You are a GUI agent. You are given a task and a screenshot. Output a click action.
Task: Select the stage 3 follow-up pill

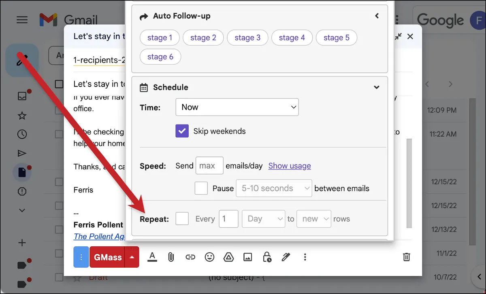247,38
